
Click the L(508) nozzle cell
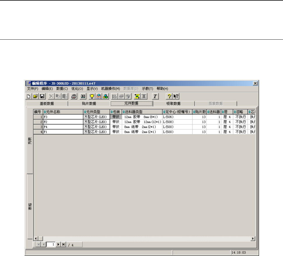pos(177,122)
